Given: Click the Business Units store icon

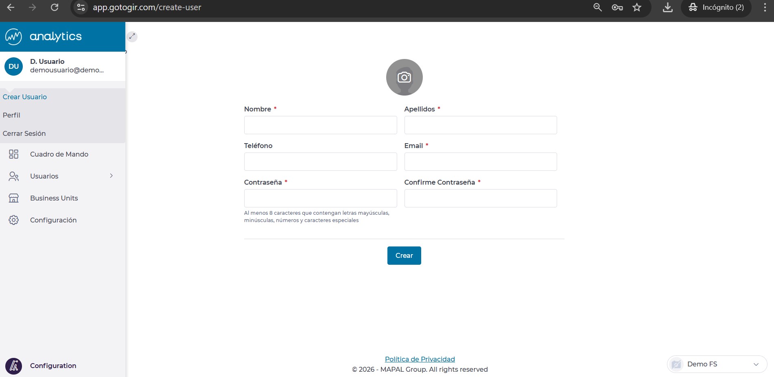Looking at the screenshot, I should click(14, 198).
